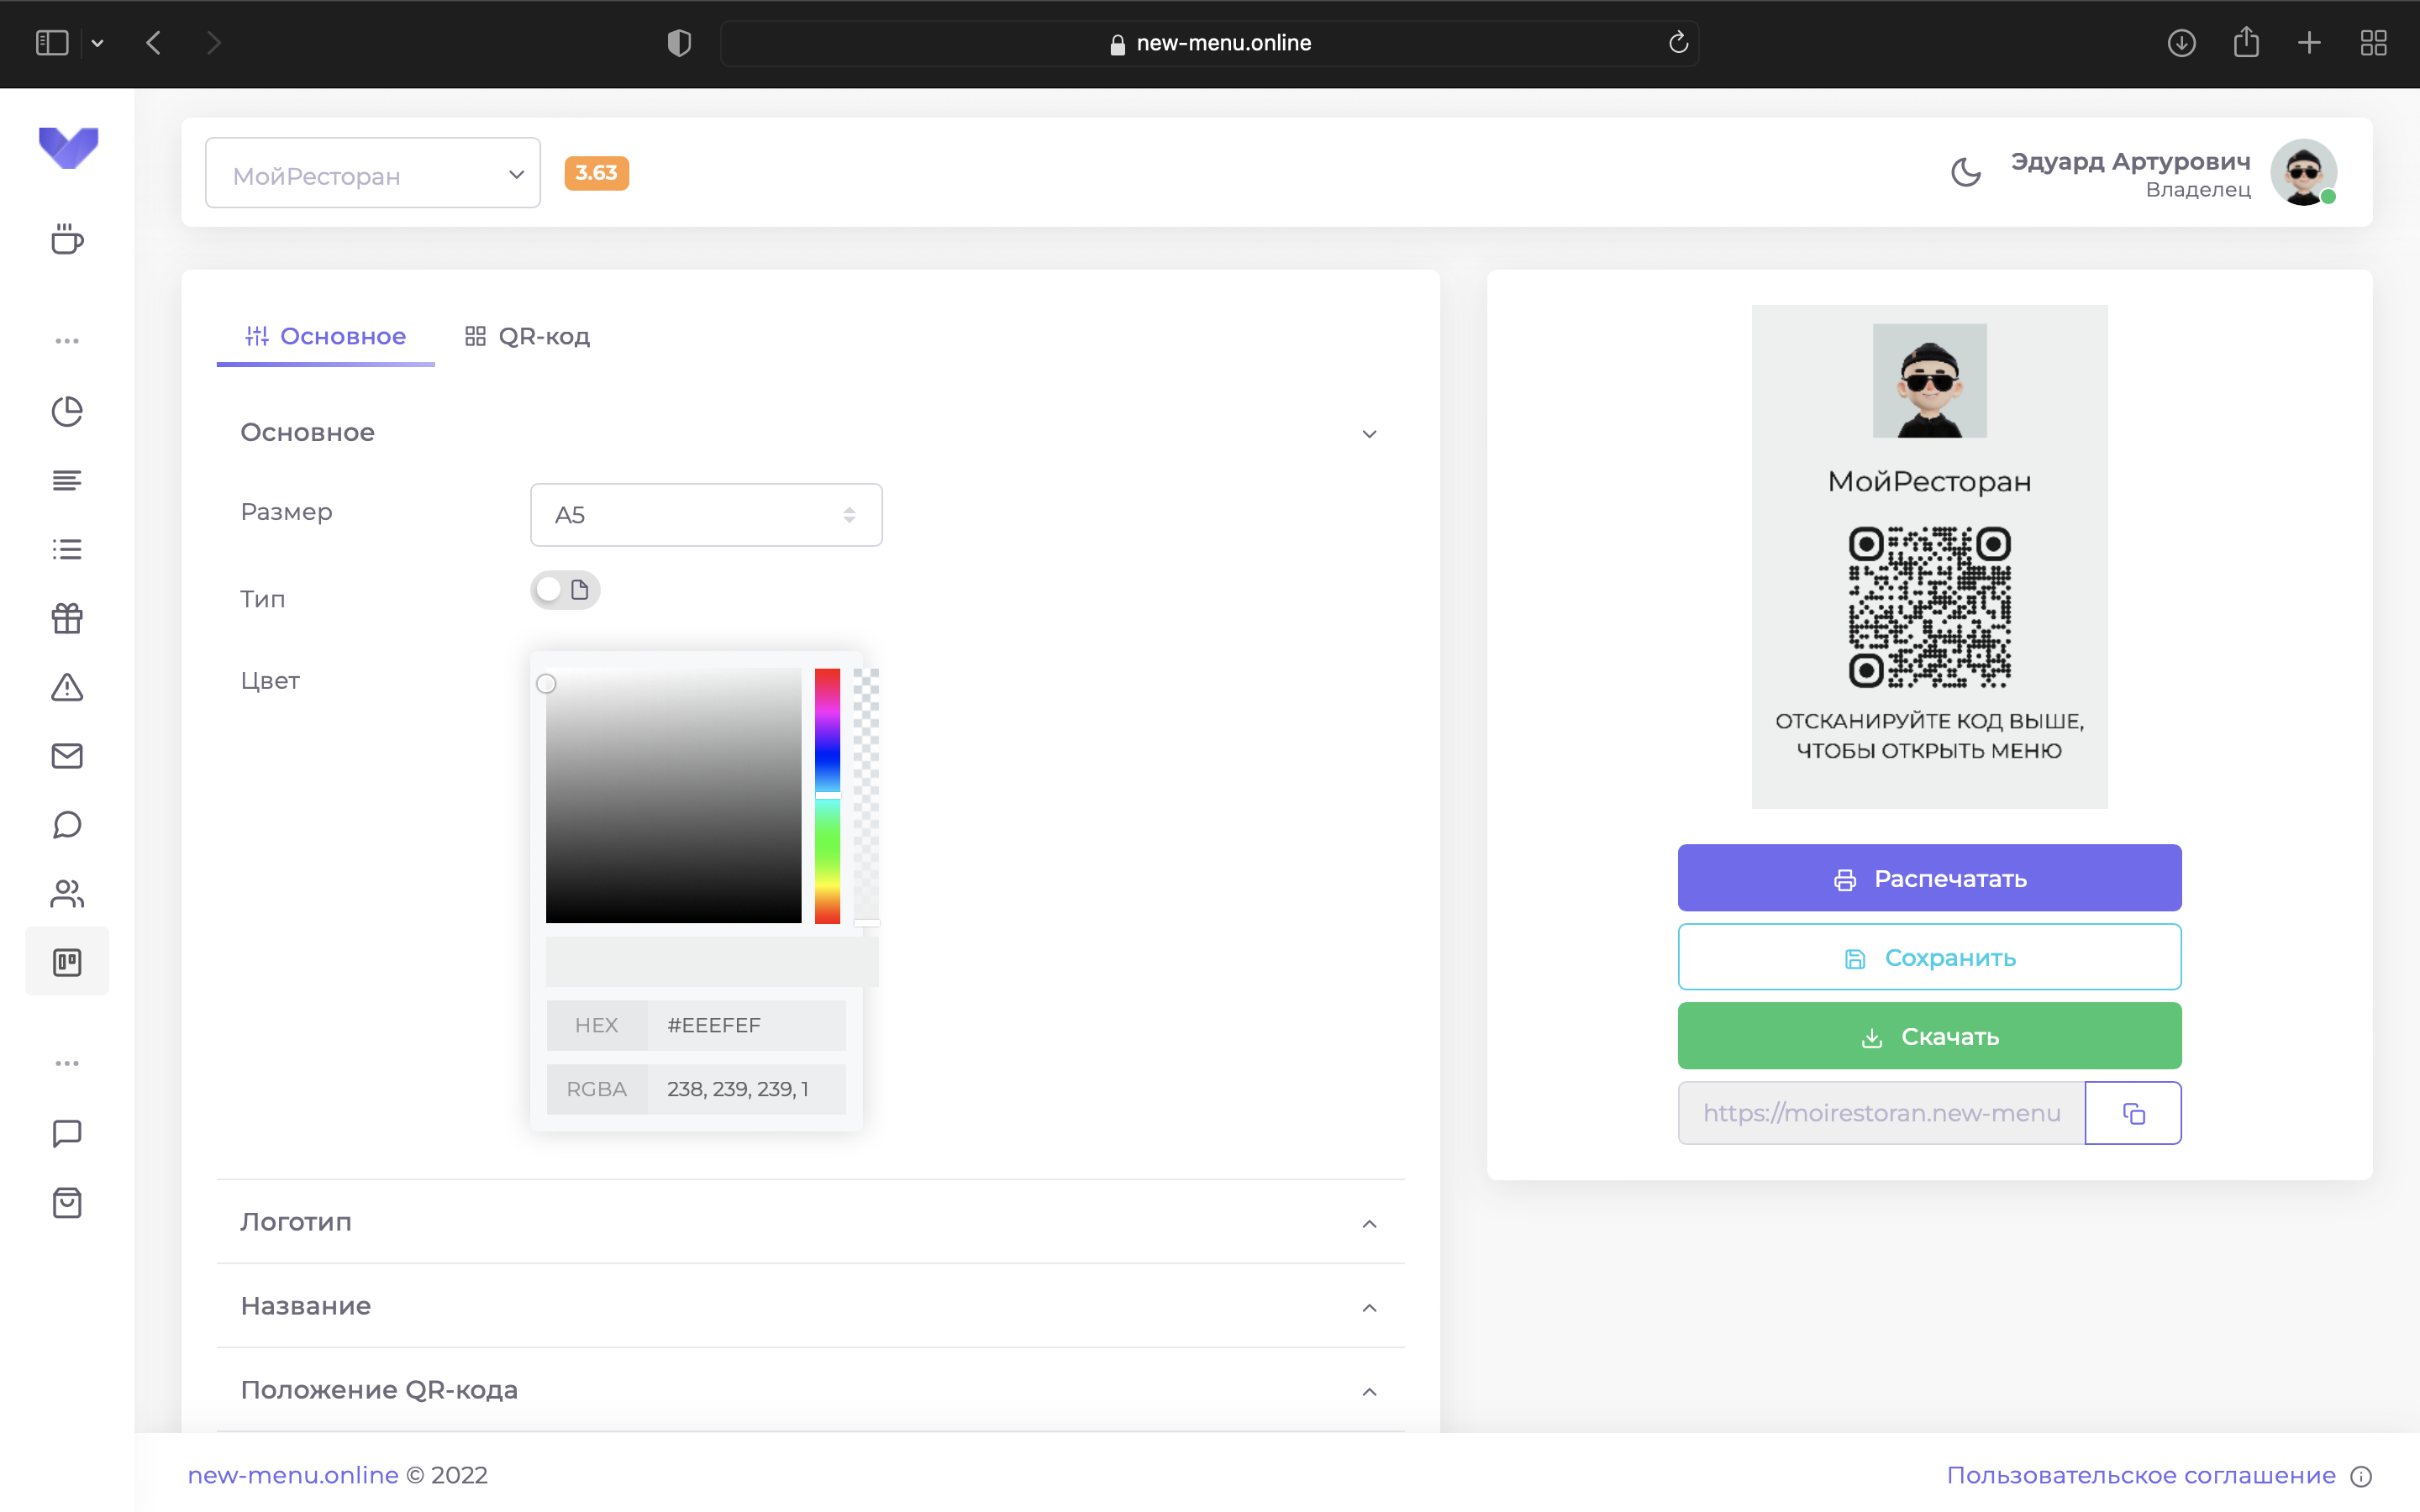Viewport: 2420px width, 1512px height.
Task: Open Safari sidebar options chevron
Action: (97, 43)
